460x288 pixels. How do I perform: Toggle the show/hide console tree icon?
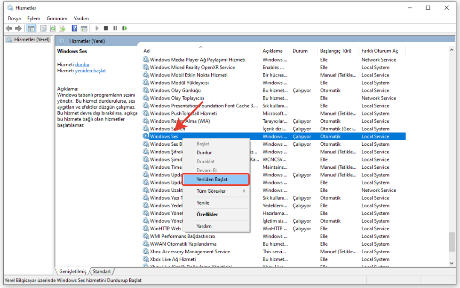pyautogui.click(x=31, y=29)
